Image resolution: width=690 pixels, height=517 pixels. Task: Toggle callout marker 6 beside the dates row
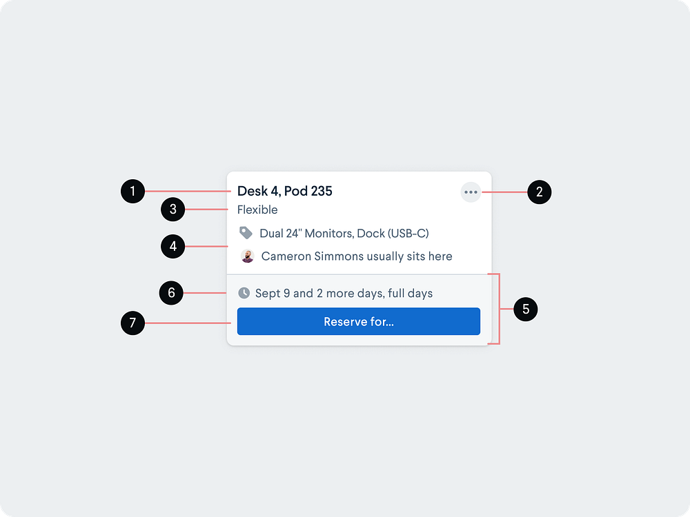171,293
